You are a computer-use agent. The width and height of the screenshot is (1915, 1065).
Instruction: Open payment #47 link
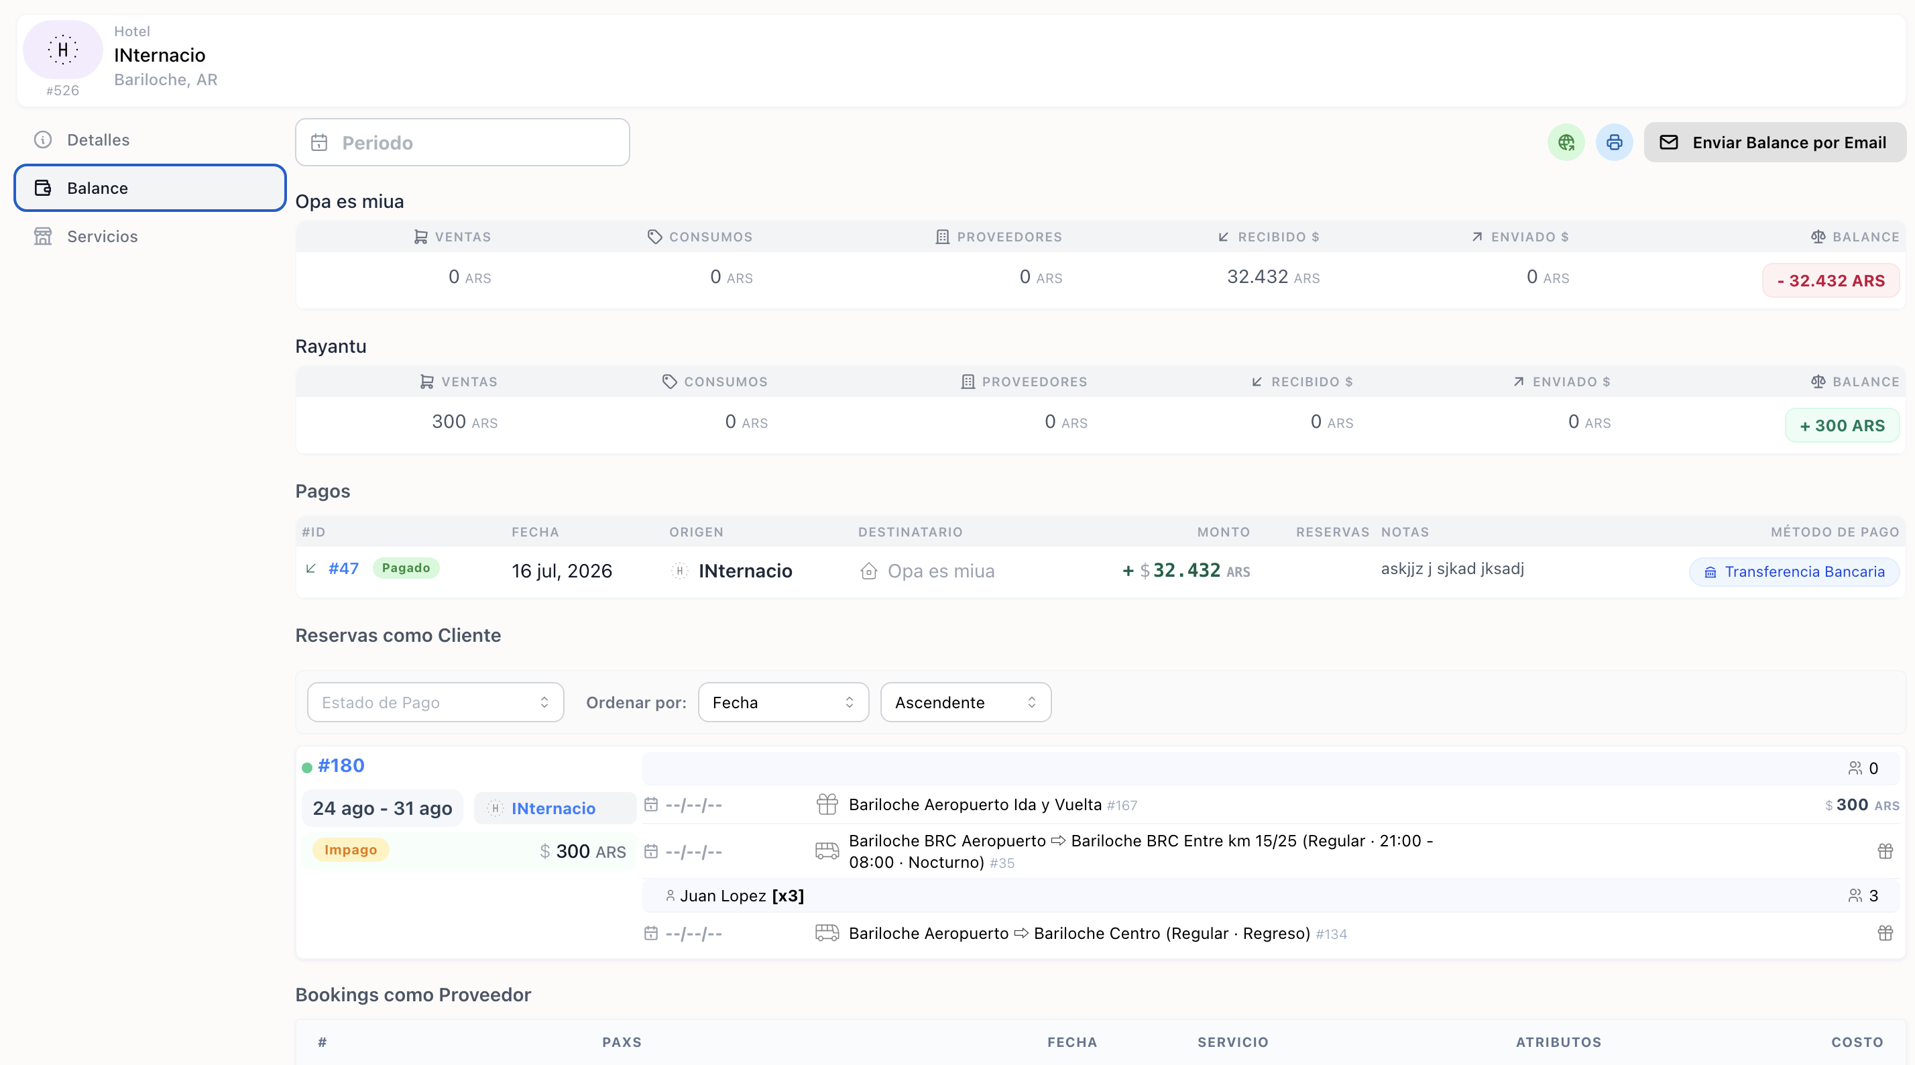343,568
